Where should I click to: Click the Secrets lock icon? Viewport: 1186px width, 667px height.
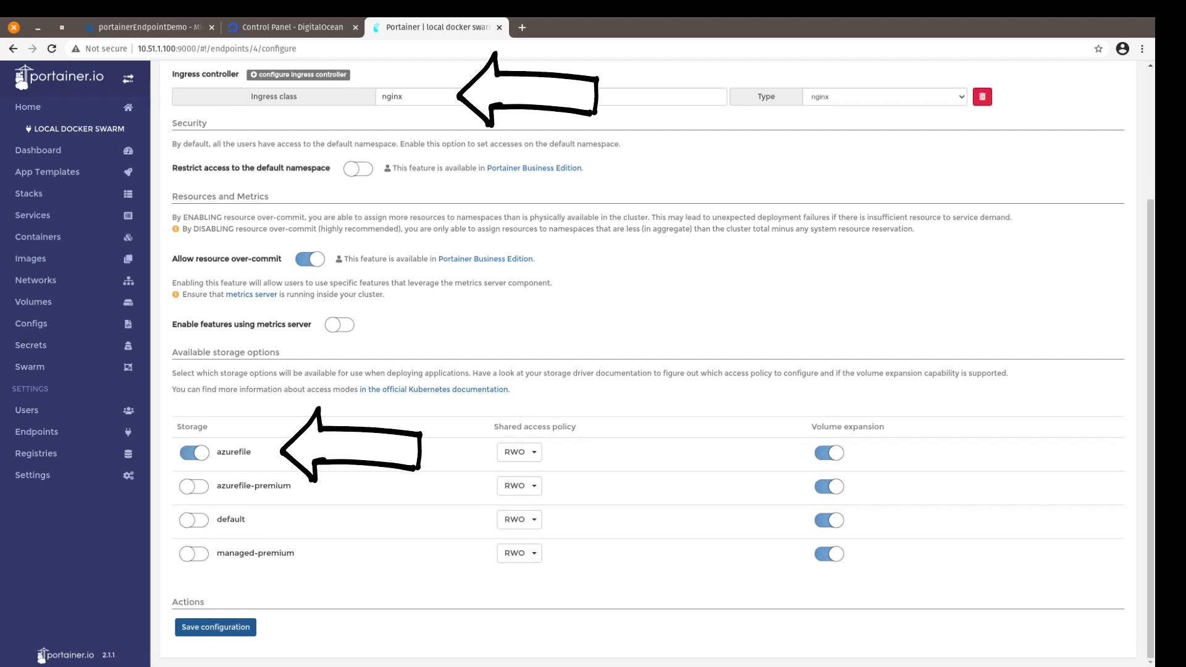tap(128, 345)
